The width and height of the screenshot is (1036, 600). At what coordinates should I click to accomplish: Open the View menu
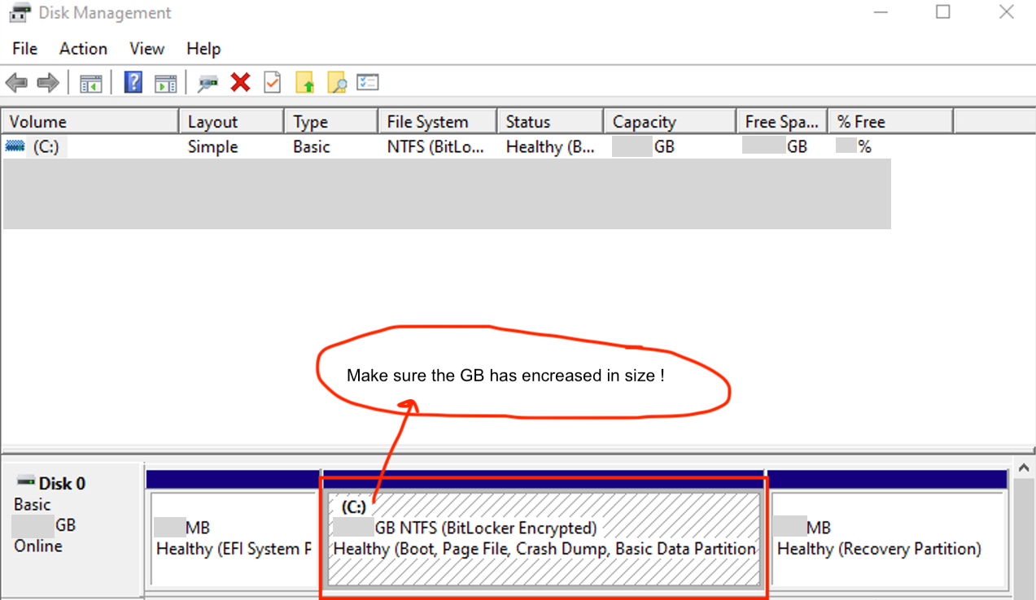click(146, 49)
